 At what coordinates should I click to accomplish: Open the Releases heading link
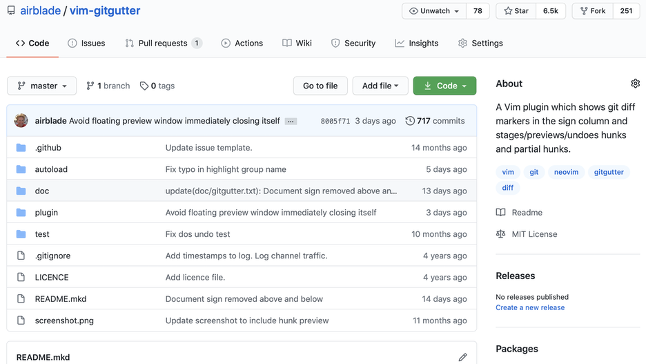point(516,276)
